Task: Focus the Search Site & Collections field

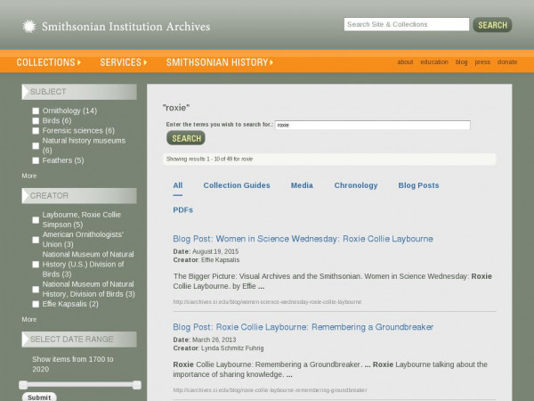Action: tap(407, 24)
